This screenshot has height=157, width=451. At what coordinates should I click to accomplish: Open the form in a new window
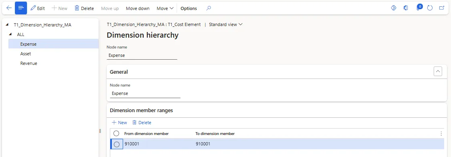tap(441, 8)
